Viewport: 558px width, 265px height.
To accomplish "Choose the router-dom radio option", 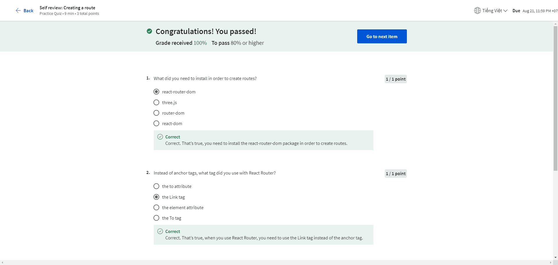I will click(x=156, y=113).
